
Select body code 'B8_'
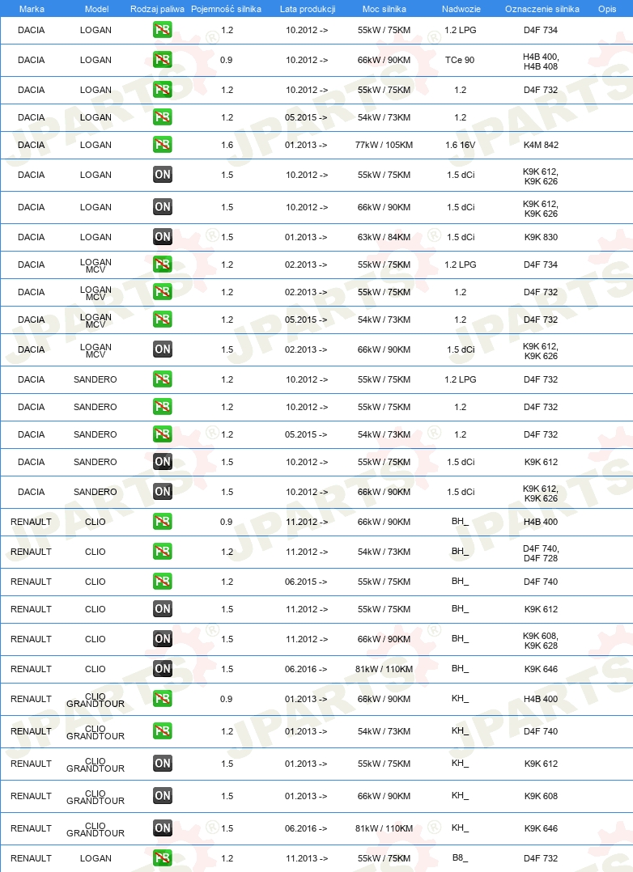[x=461, y=857]
